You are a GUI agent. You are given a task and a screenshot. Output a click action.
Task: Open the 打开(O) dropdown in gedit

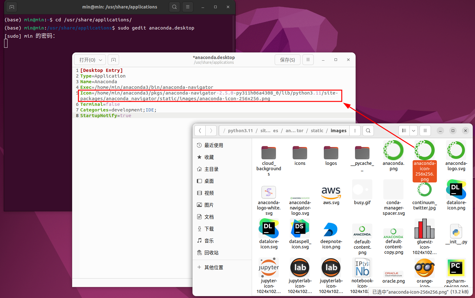tap(90, 60)
